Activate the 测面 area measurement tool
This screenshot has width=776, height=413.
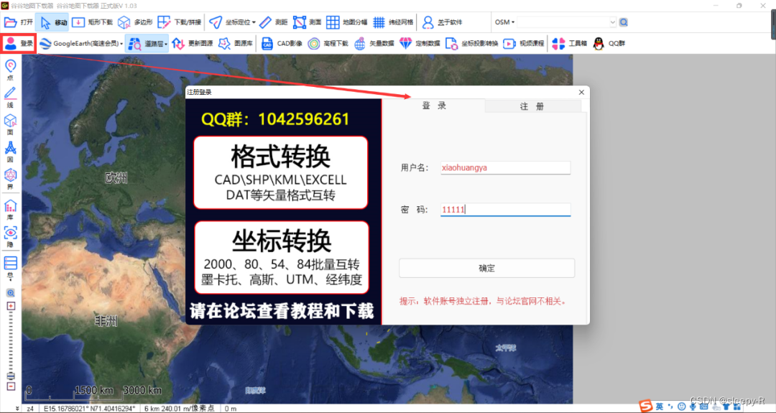click(x=308, y=22)
